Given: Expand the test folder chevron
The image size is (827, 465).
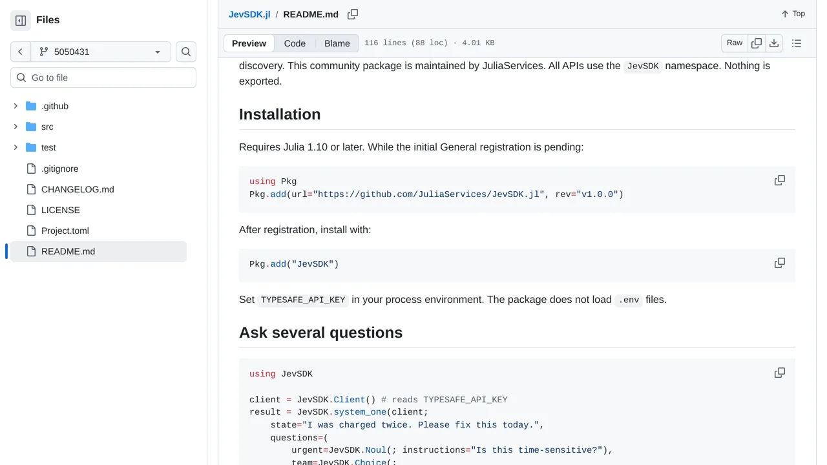Looking at the screenshot, I should click(x=16, y=147).
